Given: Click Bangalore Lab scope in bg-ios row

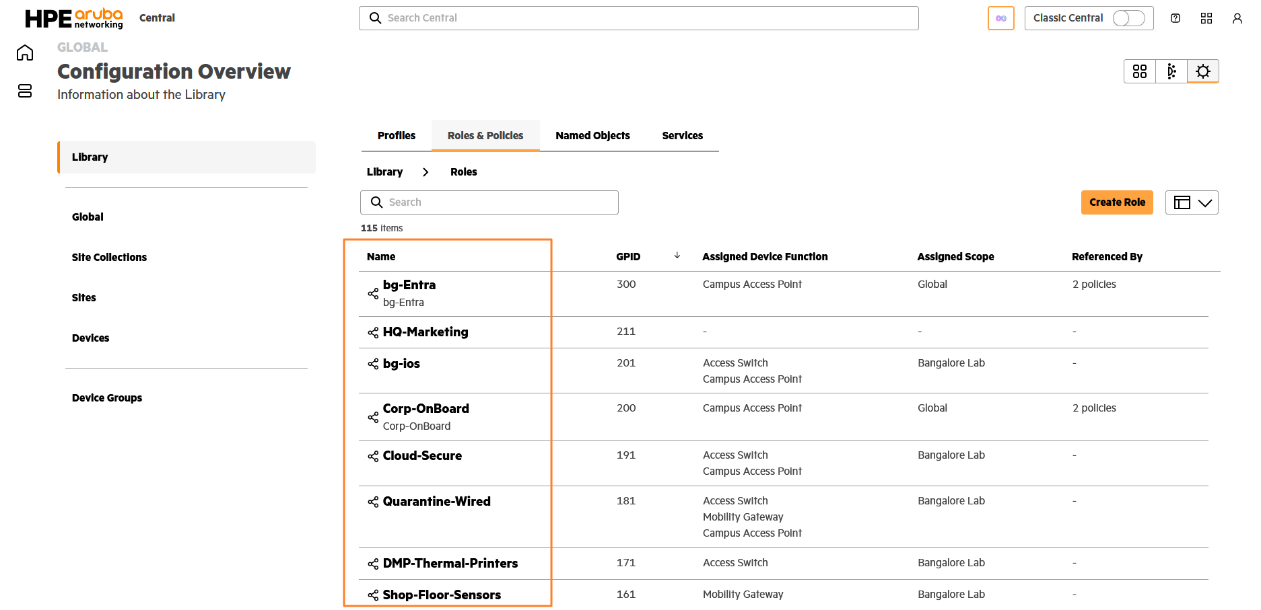Looking at the screenshot, I should [951, 363].
